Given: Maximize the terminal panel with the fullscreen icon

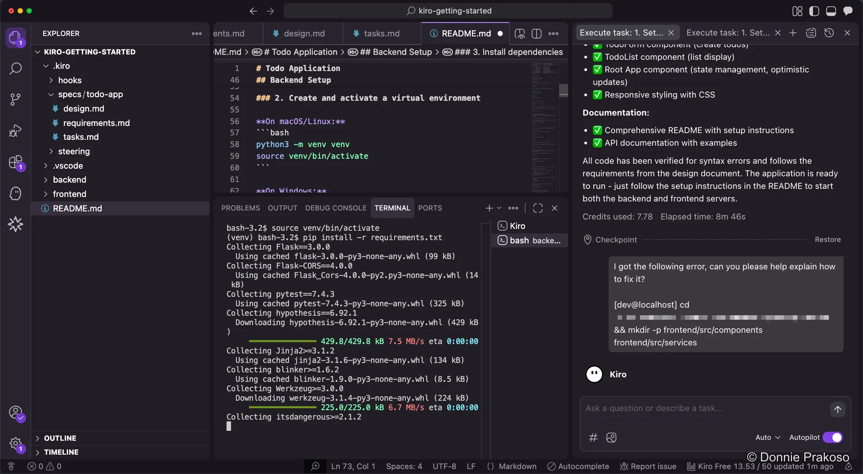Looking at the screenshot, I should (538, 208).
